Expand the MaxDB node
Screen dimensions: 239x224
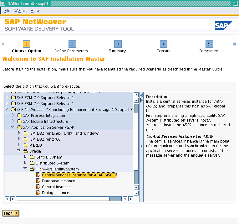coord(19,145)
